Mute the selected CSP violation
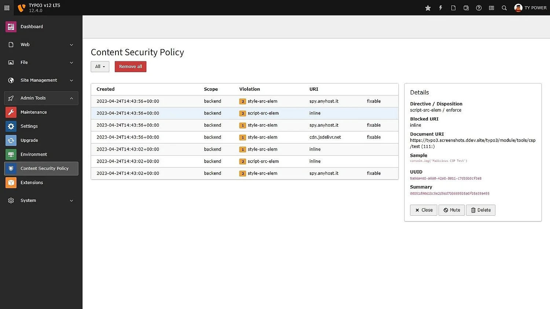The width and height of the screenshot is (550, 309). click(451, 210)
